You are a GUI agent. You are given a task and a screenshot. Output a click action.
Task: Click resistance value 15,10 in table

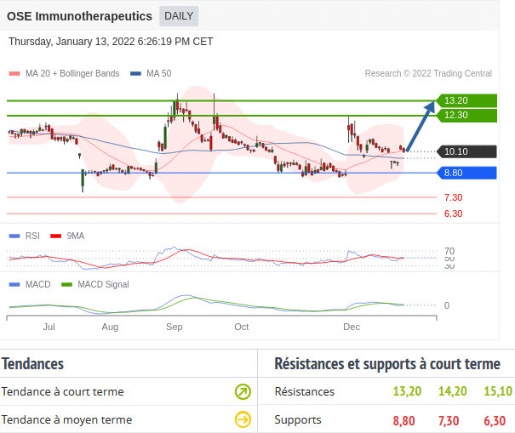pyautogui.click(x=498, y=391)
